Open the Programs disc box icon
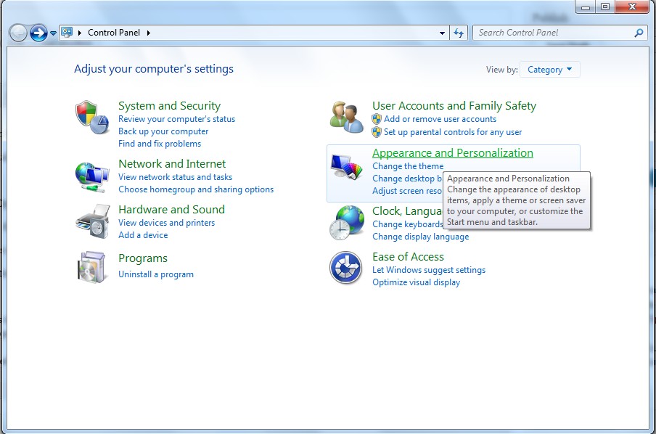Screen dimensions: 656x434 (x=91, y=267)
